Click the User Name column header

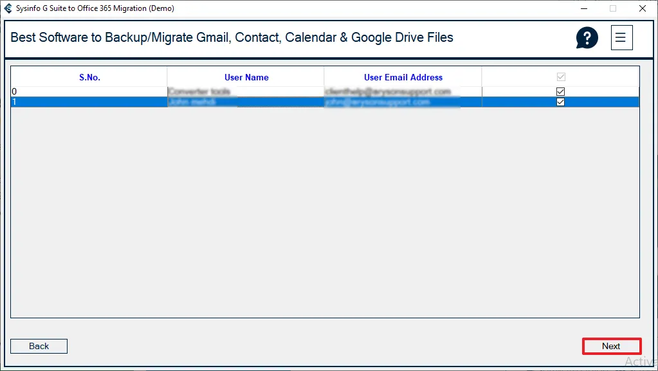coord(246,77)
